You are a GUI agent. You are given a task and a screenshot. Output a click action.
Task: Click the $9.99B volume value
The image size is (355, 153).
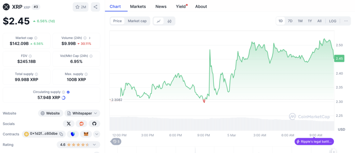[x=69, y=44]
